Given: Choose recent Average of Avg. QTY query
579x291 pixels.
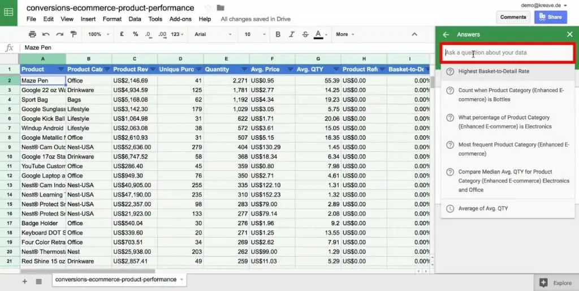Looking at the screenshot, I should pos(508,209).
